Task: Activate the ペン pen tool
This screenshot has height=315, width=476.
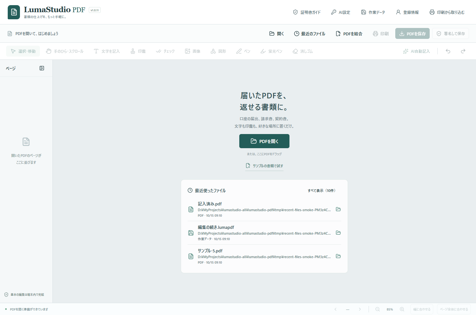Action: point(243,51)
